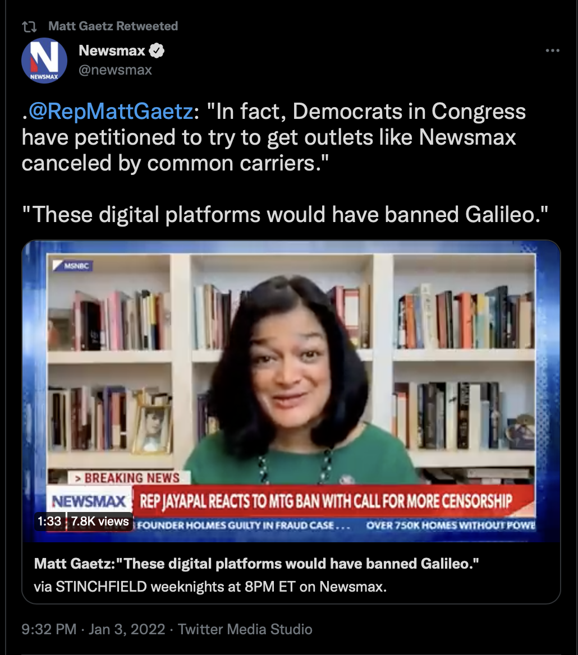Click the Matt Gaetz Retweeted label

113,26
